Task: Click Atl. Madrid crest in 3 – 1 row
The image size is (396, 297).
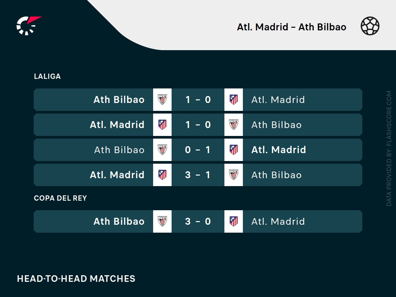Action: pos(162,175)
